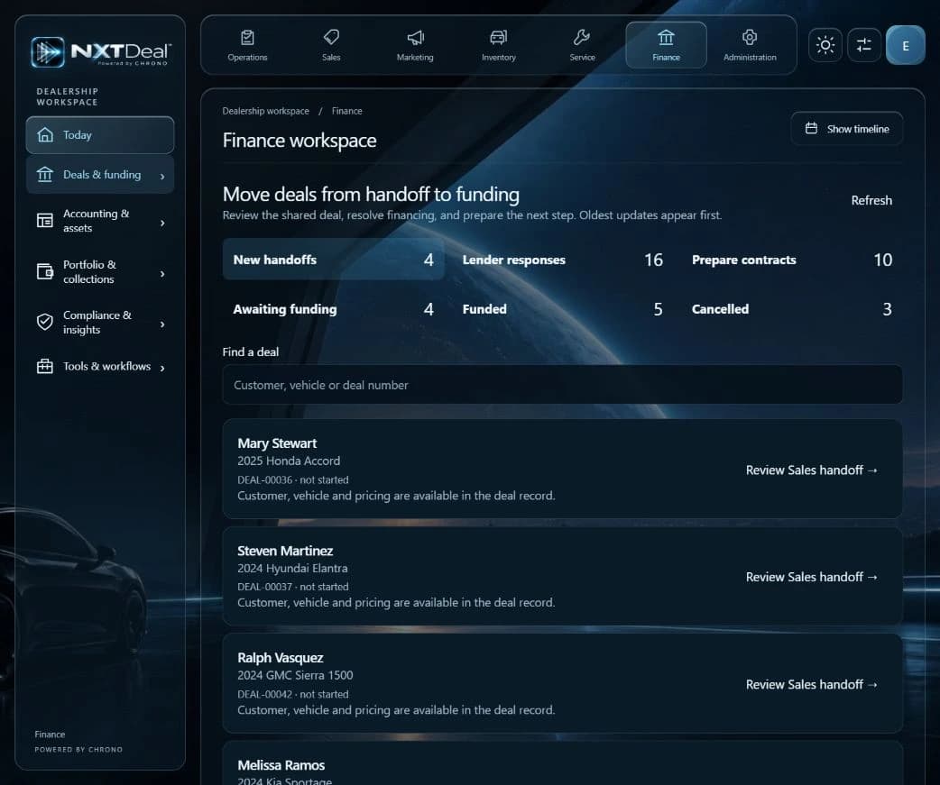The image size is (940, 785).
Task: Select the Lender responses filter
Action: 562,260
